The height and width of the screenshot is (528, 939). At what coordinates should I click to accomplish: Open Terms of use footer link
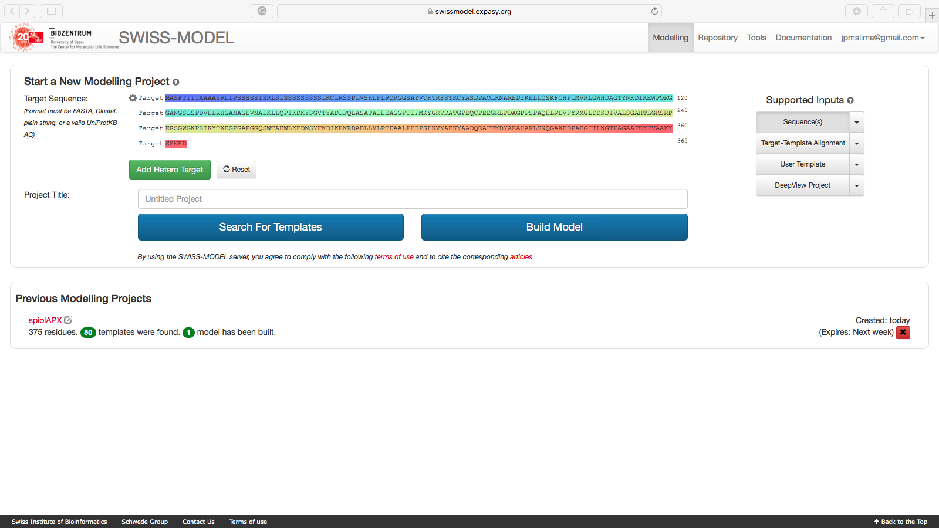tap(248, 522)
